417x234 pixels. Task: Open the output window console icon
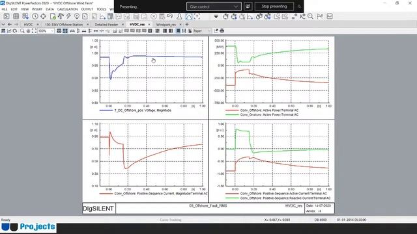[x=6, y=16]
